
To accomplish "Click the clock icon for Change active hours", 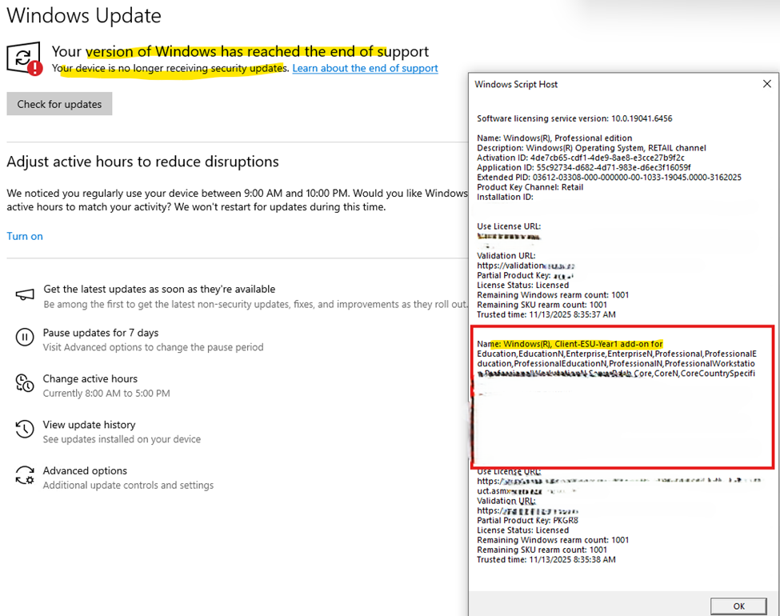I will point(25,384).
